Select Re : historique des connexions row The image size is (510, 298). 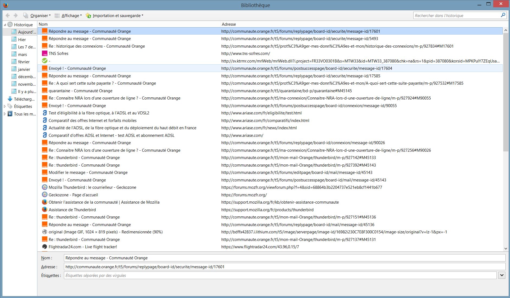(270, 46)
